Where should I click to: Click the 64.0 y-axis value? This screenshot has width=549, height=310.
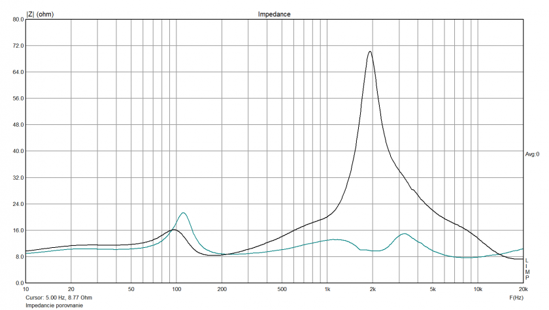(18, 72)
